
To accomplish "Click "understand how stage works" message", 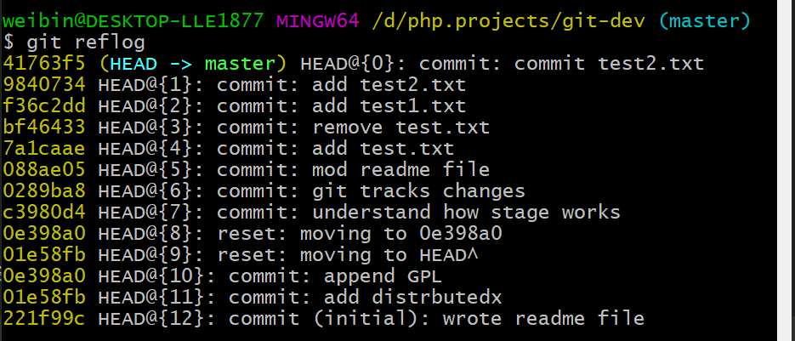I will tap(466, 213).
